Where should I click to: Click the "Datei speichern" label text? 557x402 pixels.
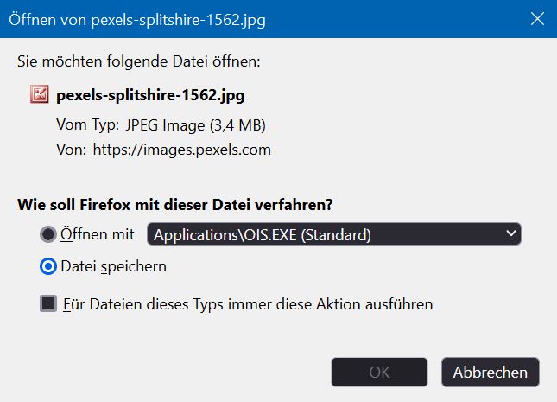pyautogui.click(x=113, y=266)
